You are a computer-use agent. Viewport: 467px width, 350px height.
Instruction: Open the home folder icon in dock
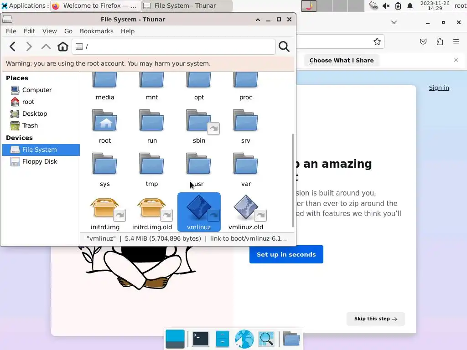[x=291, y=339]
